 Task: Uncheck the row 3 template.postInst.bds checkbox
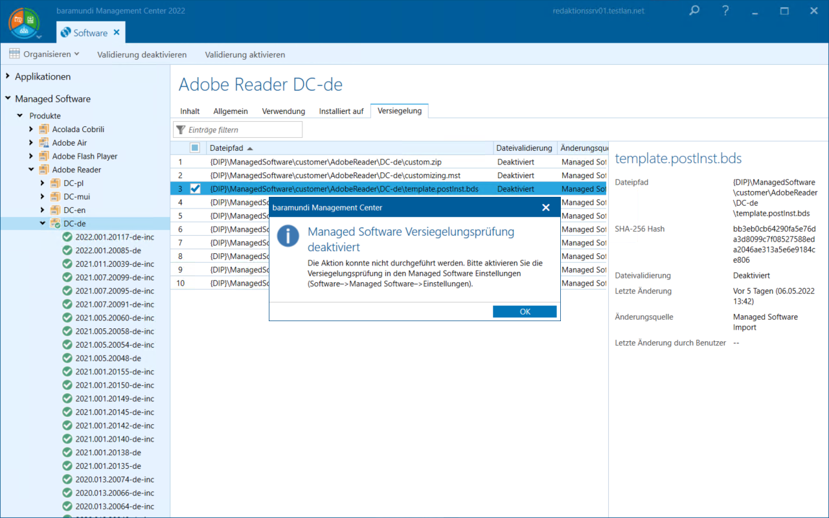(195, 188)
